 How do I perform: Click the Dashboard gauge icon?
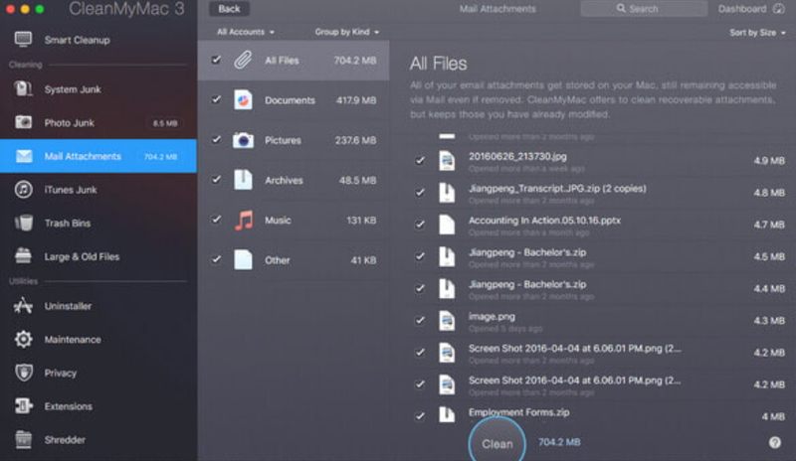coord(778,9)
